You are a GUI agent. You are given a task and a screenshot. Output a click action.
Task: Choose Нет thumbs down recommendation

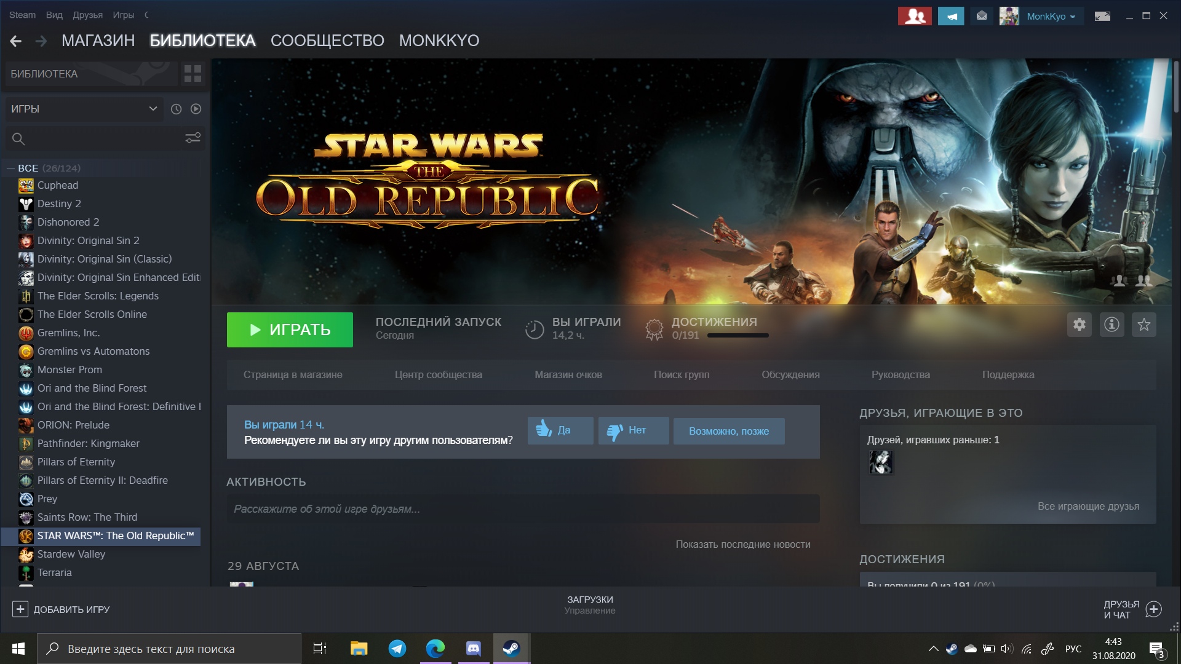coord(634,430)
